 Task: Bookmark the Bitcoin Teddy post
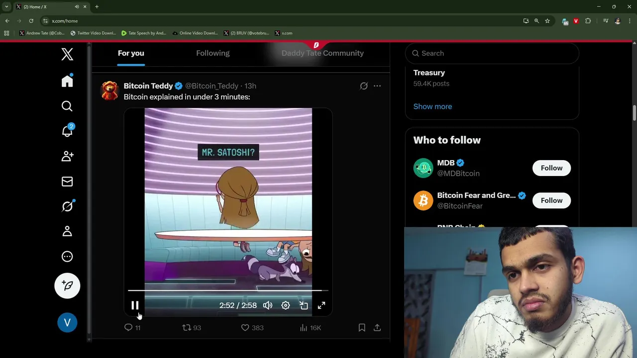(x=362, y=328)
